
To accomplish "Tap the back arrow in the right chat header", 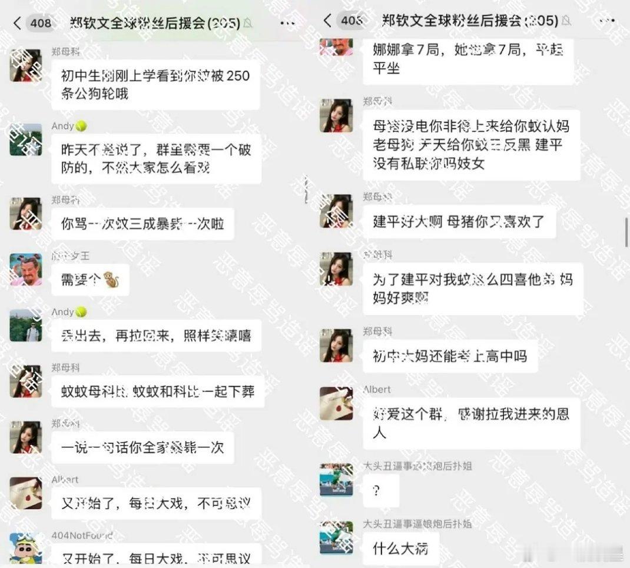I will click(x=327, y=21).
